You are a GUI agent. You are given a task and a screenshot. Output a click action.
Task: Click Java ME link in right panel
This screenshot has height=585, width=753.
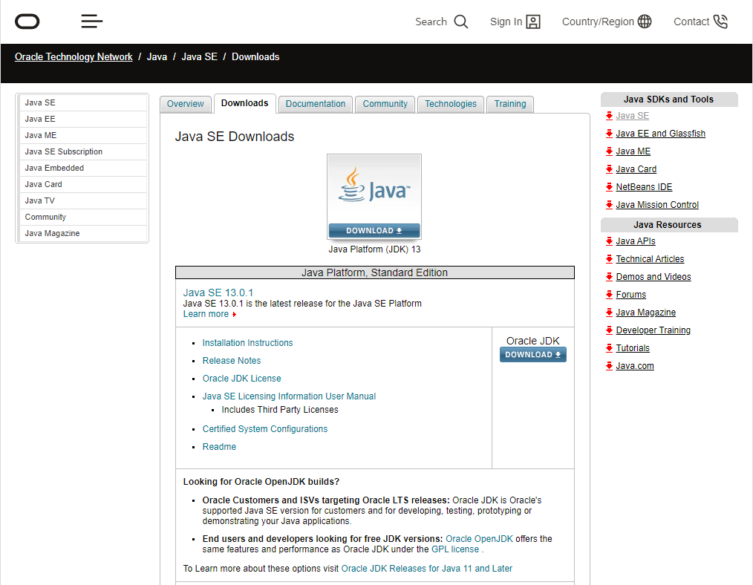[x=633, y=151]
